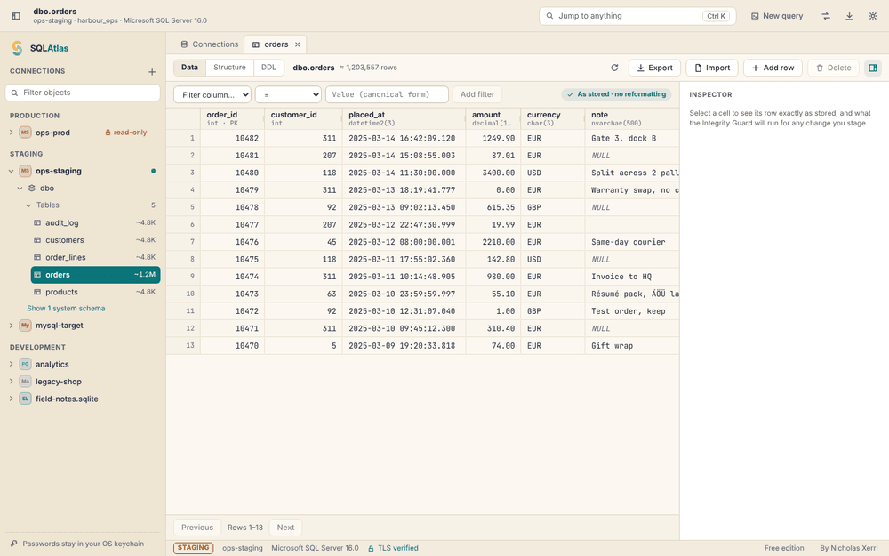Switch to the Structure view tab
889x556 pixels.
click(x=229, y=68)
